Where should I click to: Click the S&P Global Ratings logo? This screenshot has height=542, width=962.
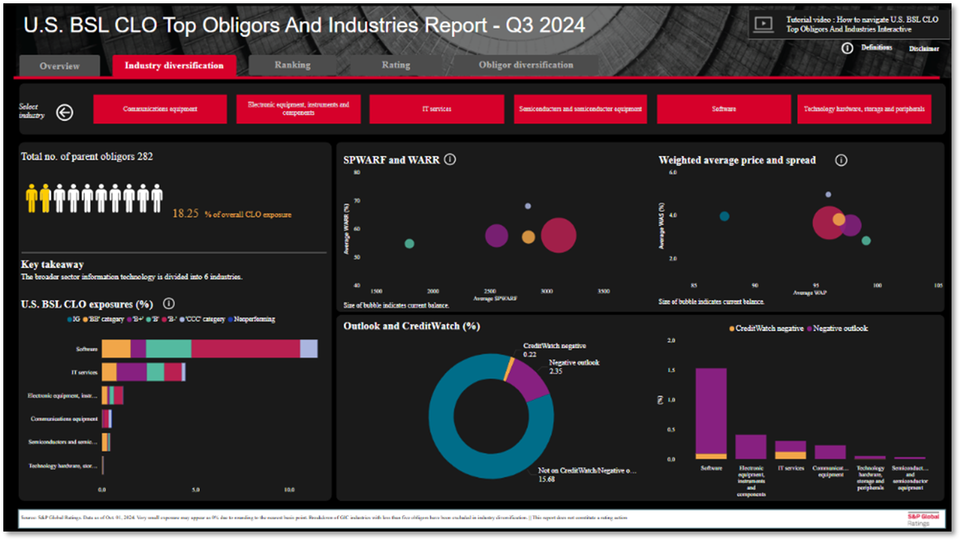[x=923, y=519]
